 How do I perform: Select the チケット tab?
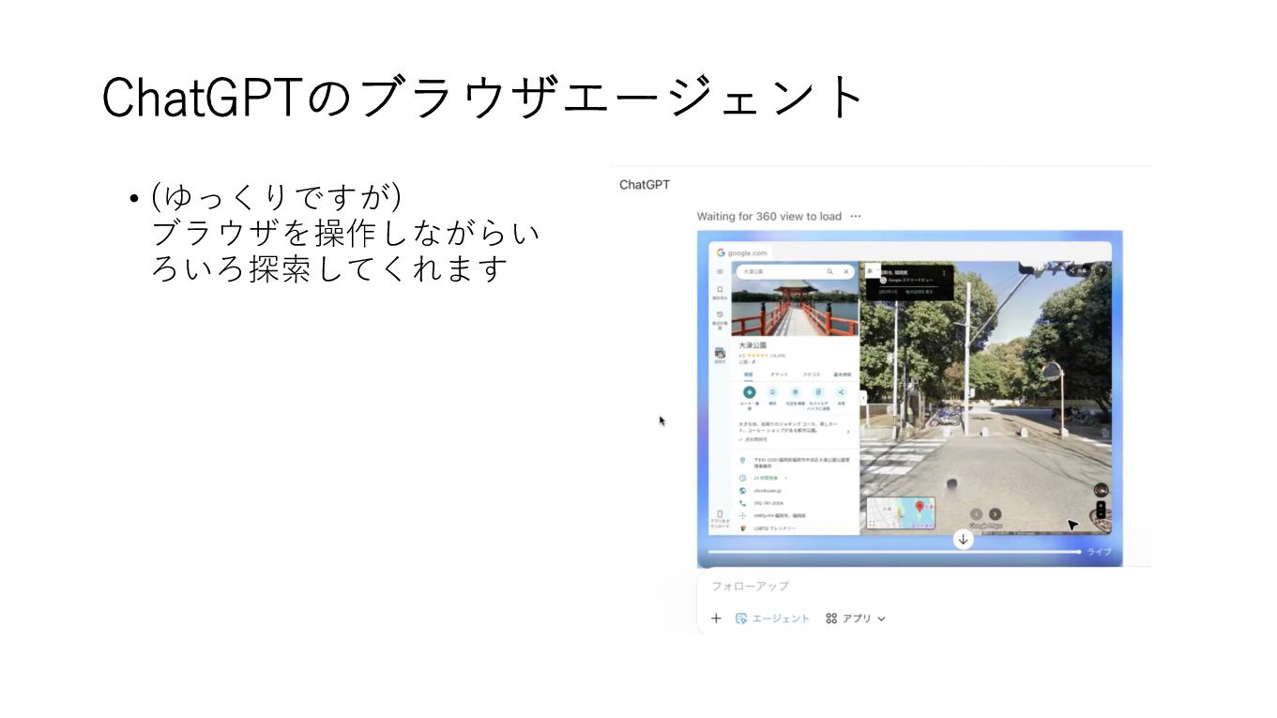pyautogui.click(x=780, y=374)
